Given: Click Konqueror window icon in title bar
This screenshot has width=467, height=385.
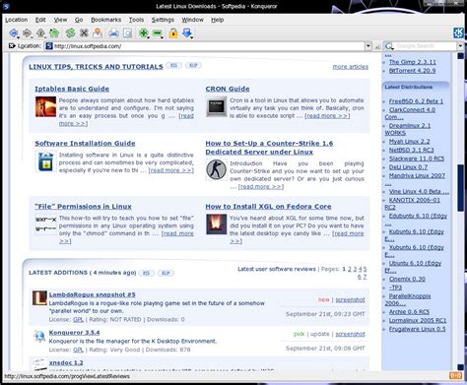Looking at the screenshot, I should (x=6, y=6).
